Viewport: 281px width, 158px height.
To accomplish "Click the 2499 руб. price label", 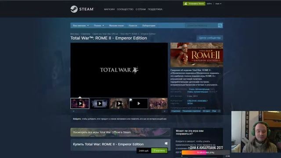I will [144, 151].
